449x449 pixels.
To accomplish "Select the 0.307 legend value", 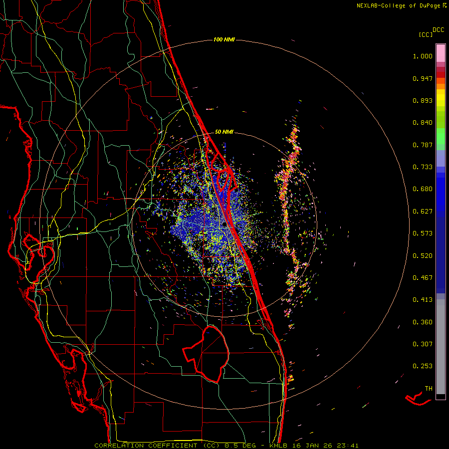I will coord(423,344).
